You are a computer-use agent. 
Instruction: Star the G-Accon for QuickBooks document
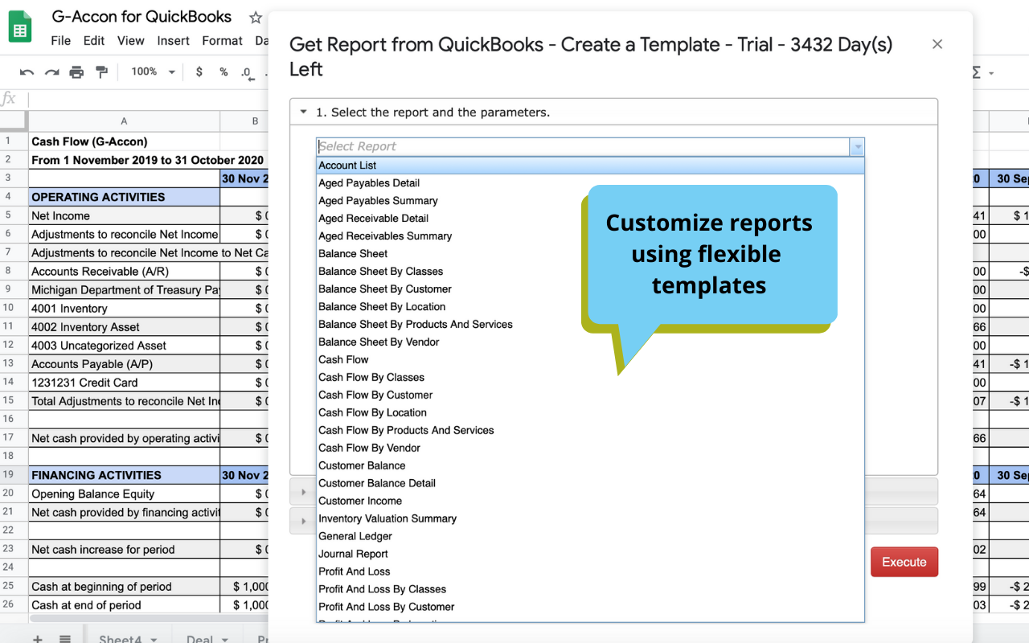255,18
